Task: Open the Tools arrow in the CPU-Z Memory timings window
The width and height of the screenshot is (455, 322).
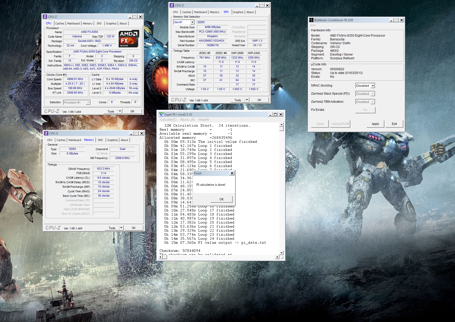Action: 121,228
